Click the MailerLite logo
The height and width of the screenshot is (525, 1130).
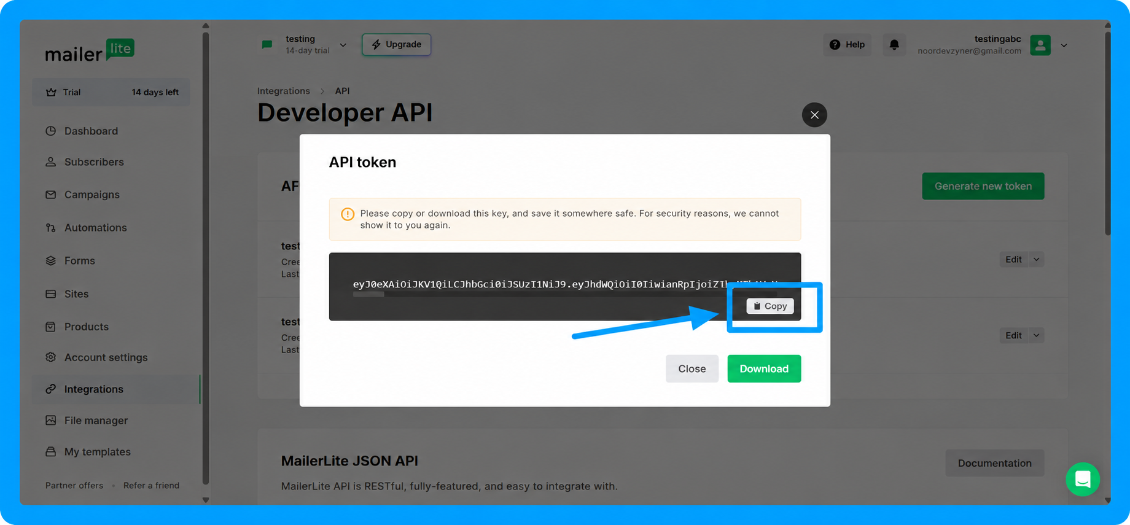coord(90,51)
